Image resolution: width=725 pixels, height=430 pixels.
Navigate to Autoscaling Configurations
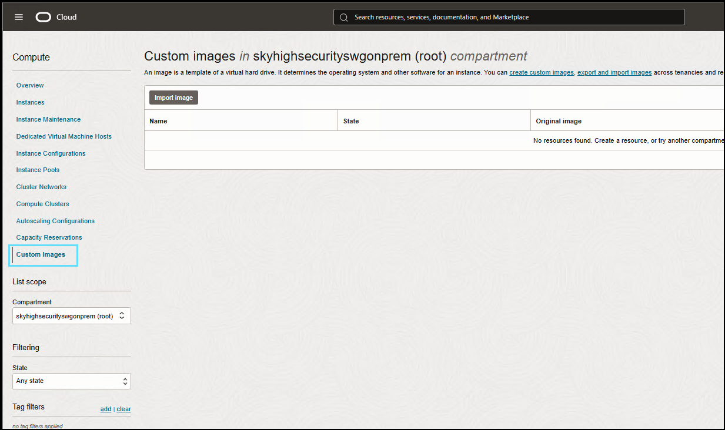pyautogui.click(x=55, y=221)
